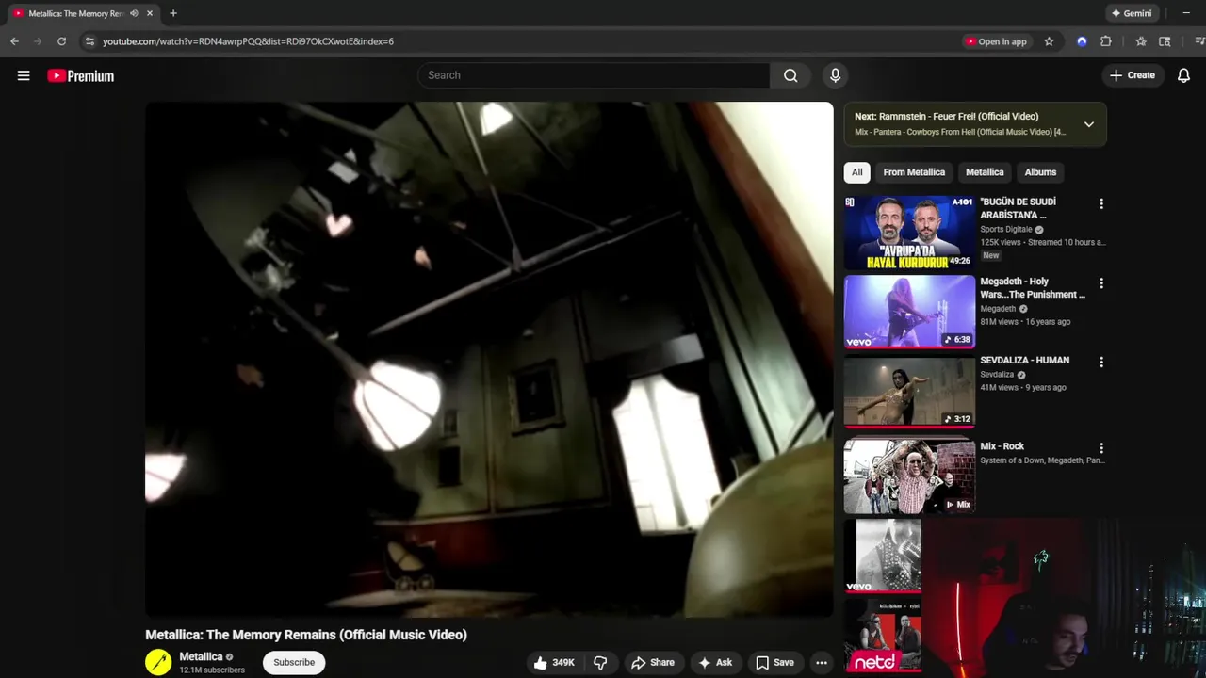Open the Mix - Rock thumbnail
1206x678 pixels.
(x=909, y=476)
